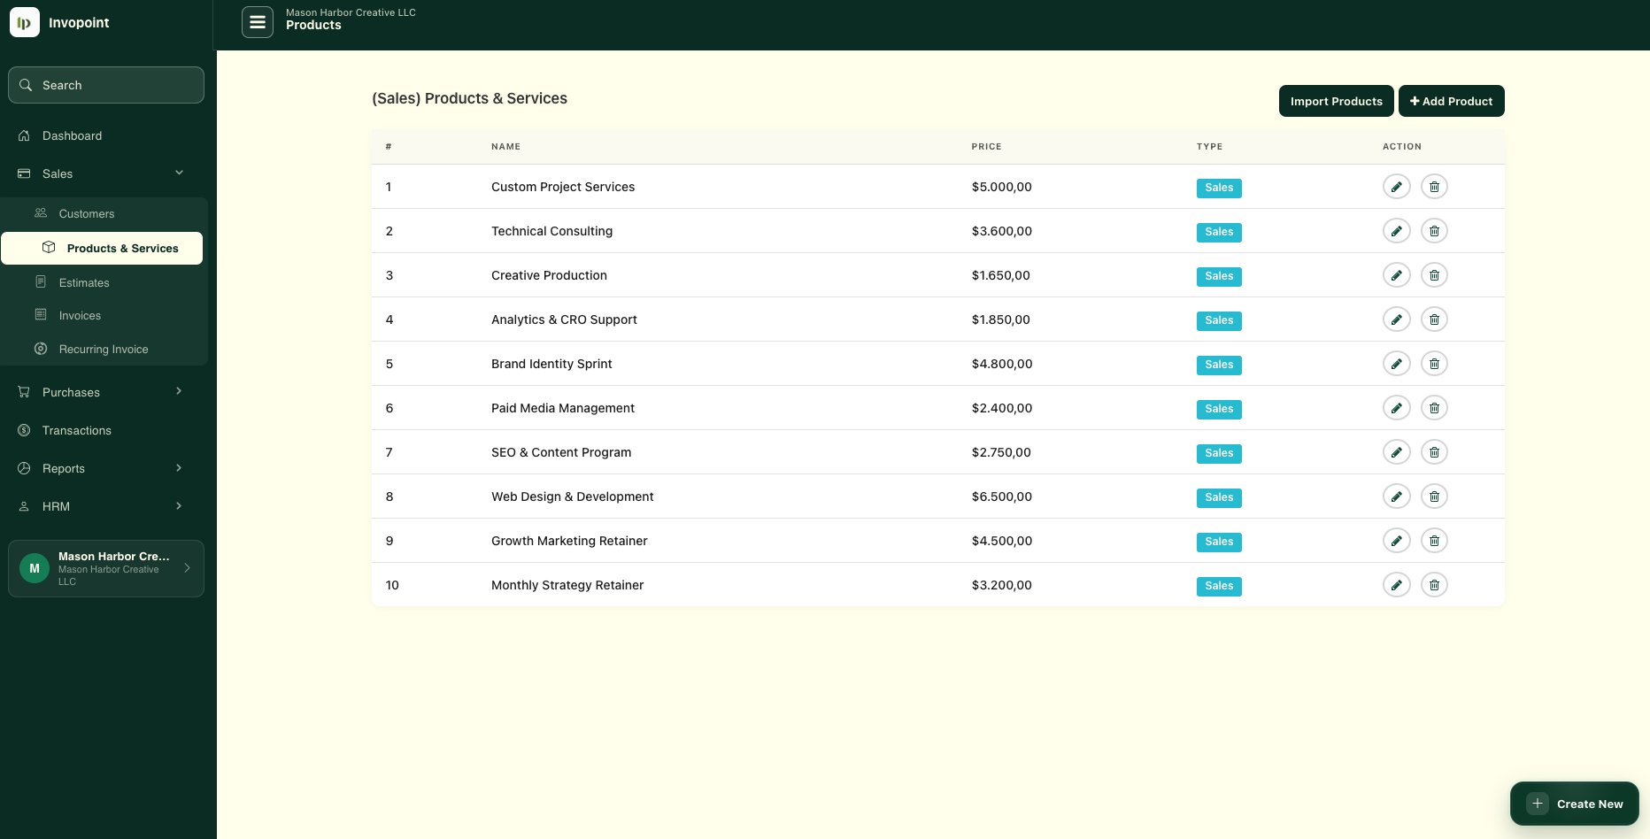
Task: Click the Technical Consulting product name
Action: (551, 231)
